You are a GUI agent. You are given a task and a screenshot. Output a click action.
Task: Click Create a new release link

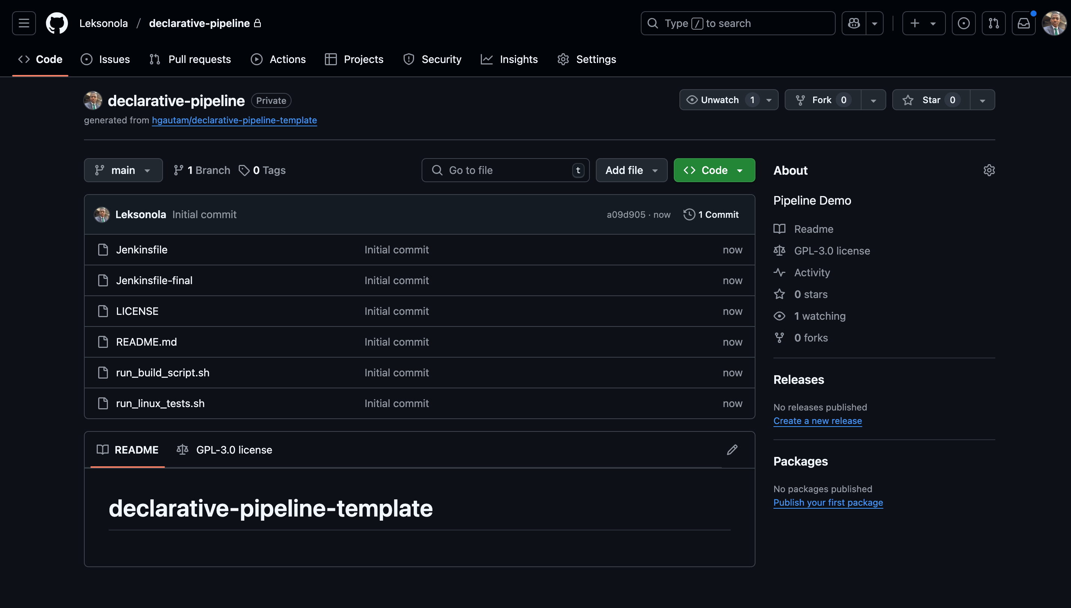[x=817, y=421]
